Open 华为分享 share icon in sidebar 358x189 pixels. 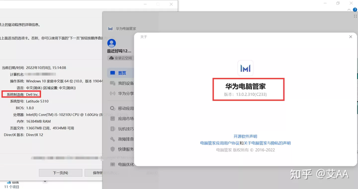[112, 93]
